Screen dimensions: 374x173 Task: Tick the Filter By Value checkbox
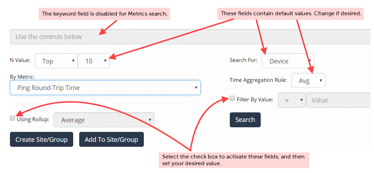coord(232,98)
